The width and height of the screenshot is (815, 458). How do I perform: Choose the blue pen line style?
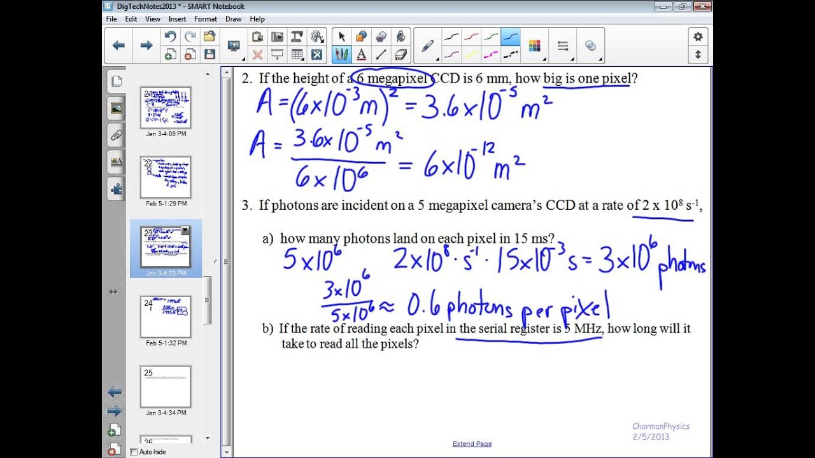(x=510, y=37)
